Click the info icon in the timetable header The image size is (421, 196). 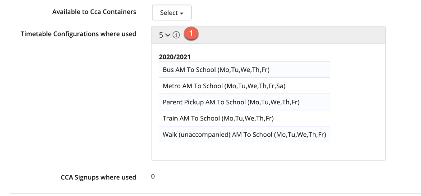176,35
